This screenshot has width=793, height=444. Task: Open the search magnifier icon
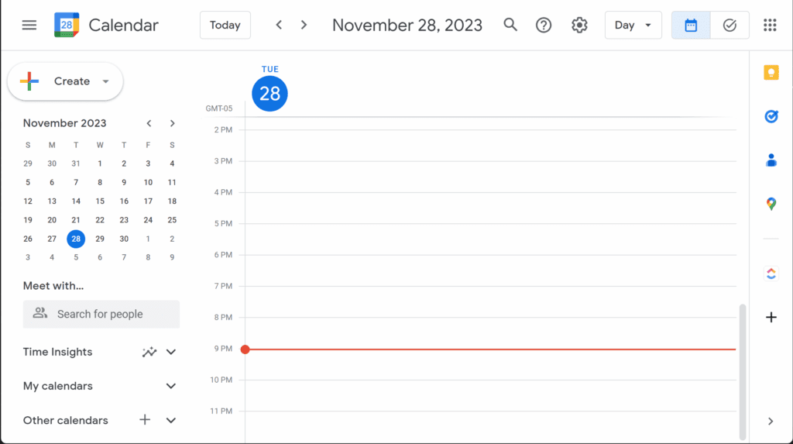pos(510,25)
